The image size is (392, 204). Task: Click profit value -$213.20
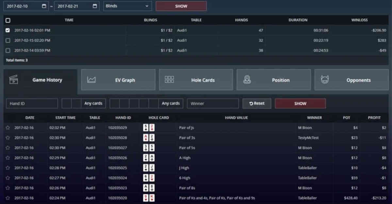[379, 198]
